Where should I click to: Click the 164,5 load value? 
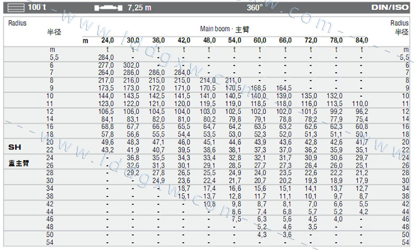[284, 88]
